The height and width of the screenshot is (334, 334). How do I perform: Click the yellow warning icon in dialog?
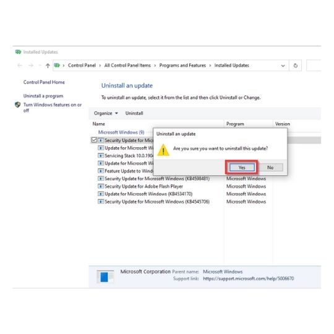pos(163,150)
